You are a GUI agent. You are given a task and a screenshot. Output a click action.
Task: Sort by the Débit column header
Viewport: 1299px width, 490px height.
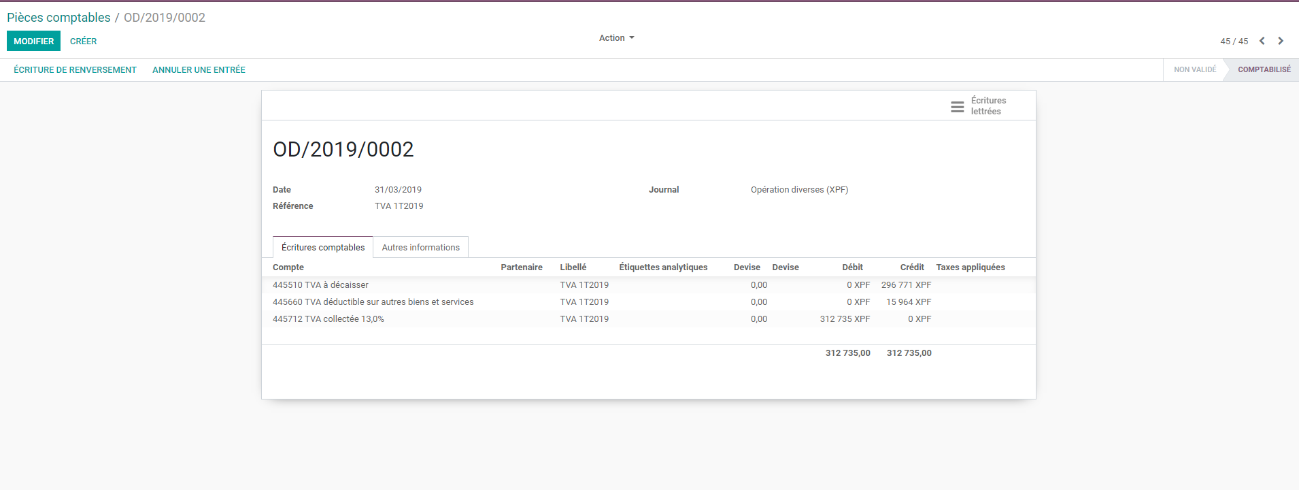(852, 267)
